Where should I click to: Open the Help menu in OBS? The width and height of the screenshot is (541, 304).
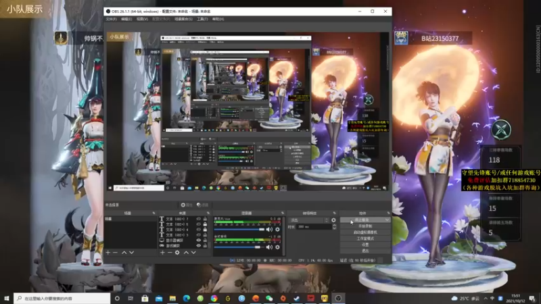point(218,20)
